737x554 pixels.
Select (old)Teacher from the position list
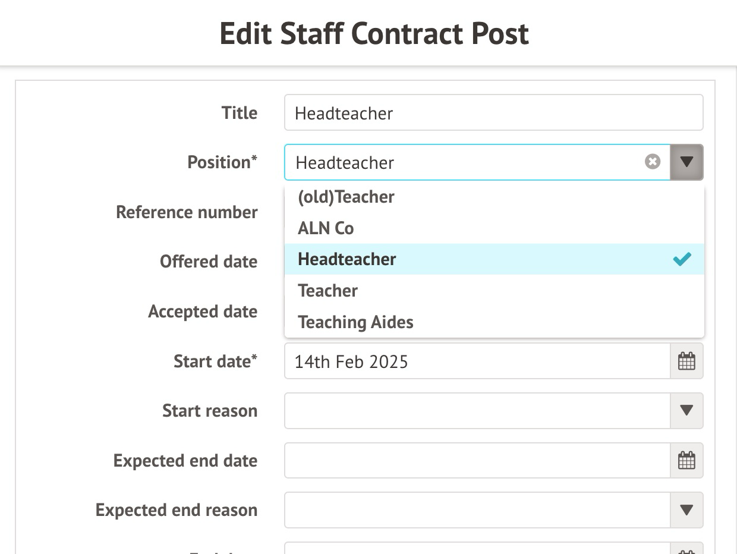[x=346, y=197]
